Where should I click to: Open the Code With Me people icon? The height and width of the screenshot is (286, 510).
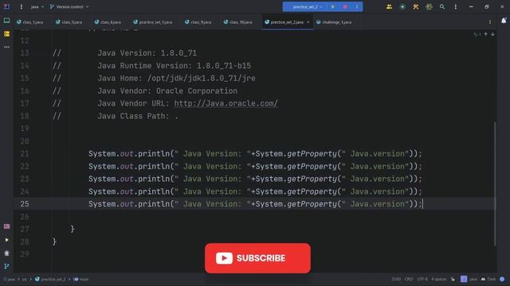389,6
